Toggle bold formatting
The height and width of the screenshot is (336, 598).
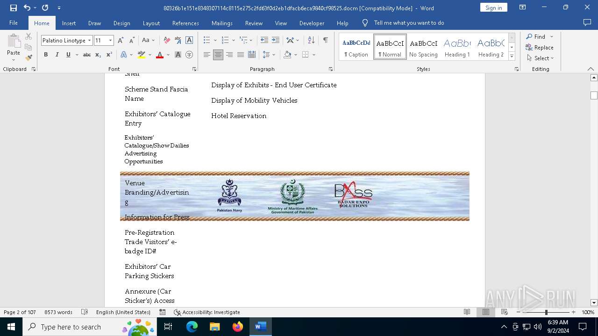coord(46,55)
